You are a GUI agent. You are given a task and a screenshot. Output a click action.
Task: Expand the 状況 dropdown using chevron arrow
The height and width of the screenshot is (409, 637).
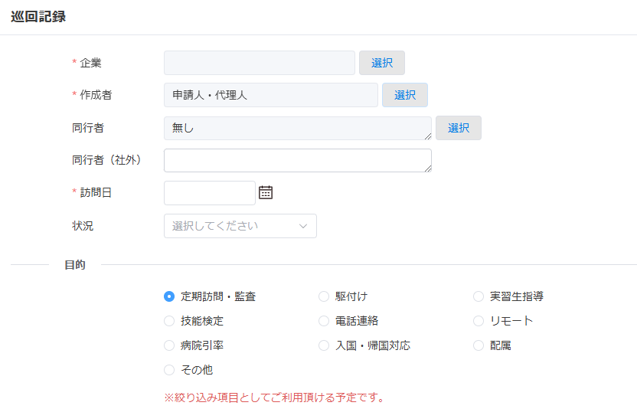[303, 226]
